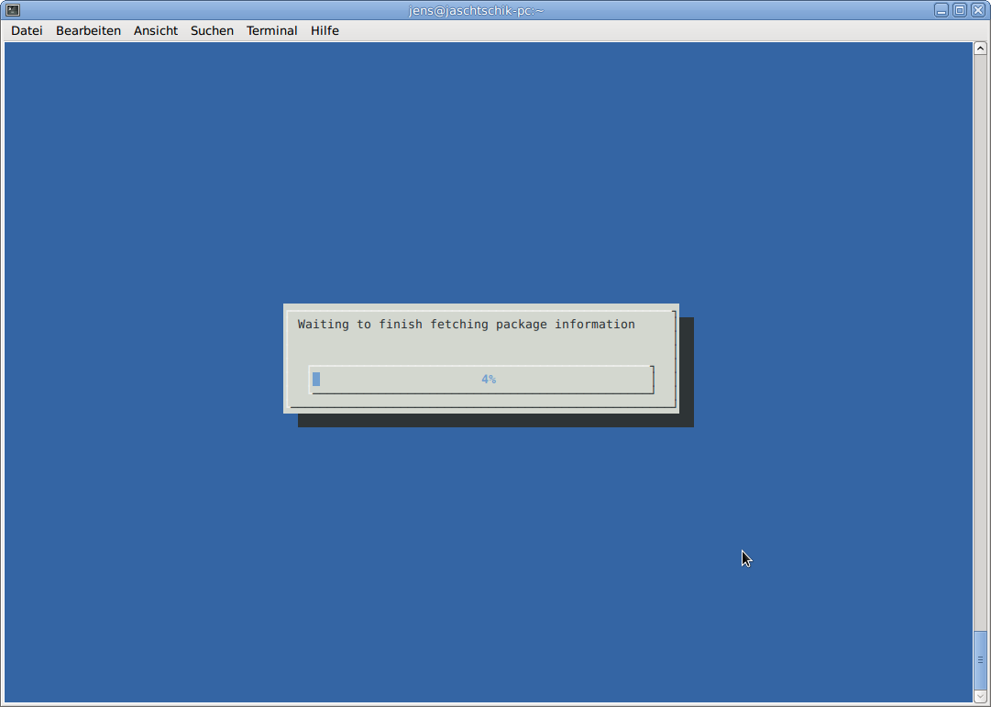This screenshot has height=707, width=991.
Task: Open the Datei menu
Action: [27, 30]
